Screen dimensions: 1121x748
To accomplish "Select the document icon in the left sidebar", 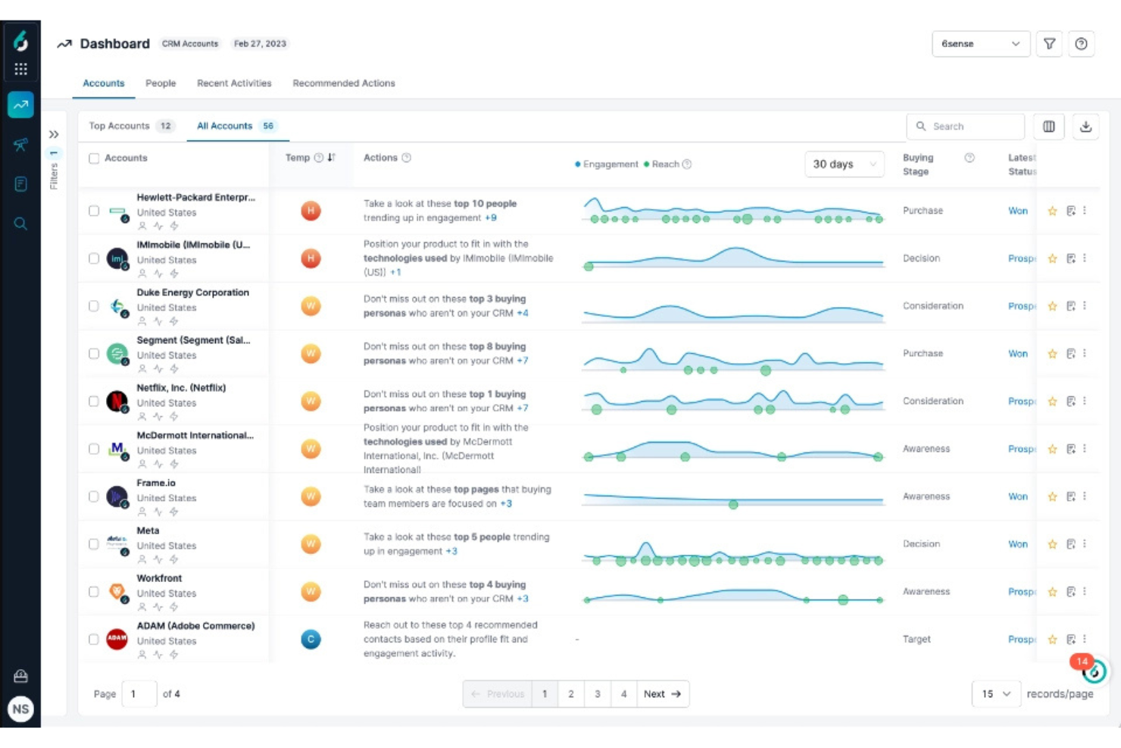I will pyautogui.click(x=20, y=184).
